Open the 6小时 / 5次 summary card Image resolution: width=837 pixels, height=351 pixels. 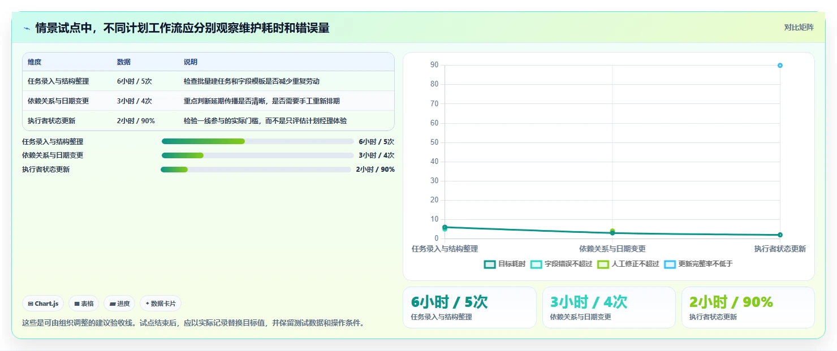pyautogui.click(x=469, y=307)
